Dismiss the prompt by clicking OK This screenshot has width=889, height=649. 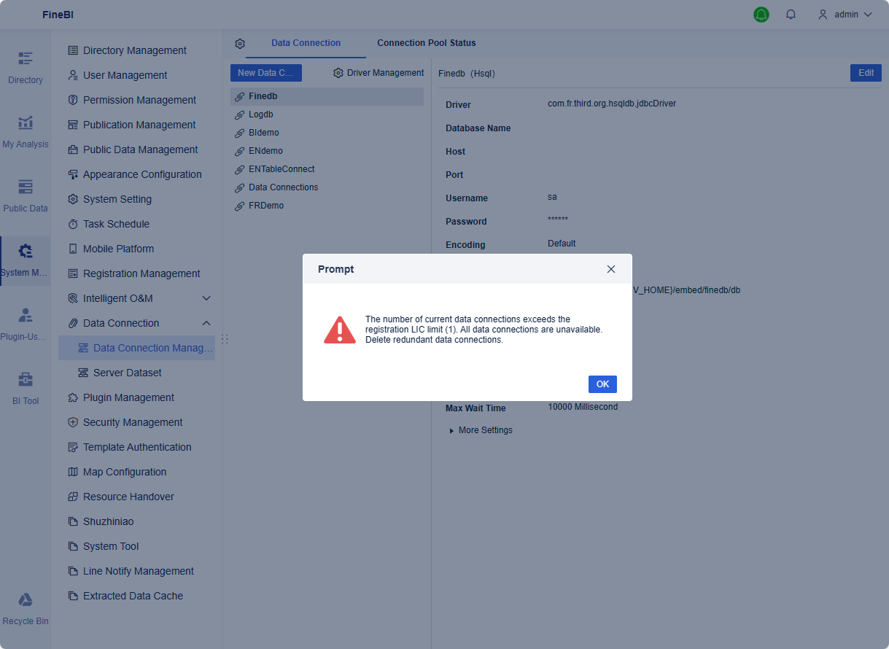(602, 384)
